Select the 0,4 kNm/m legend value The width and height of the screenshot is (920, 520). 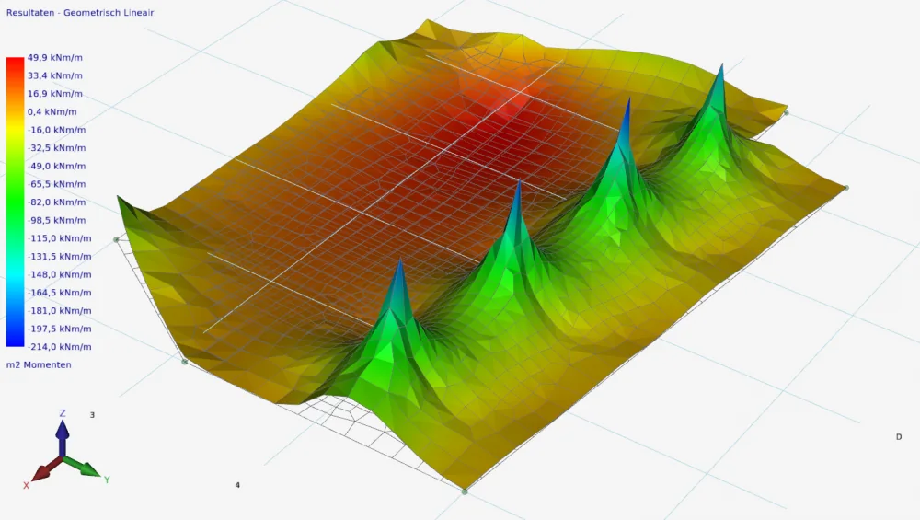pos(52,111)
